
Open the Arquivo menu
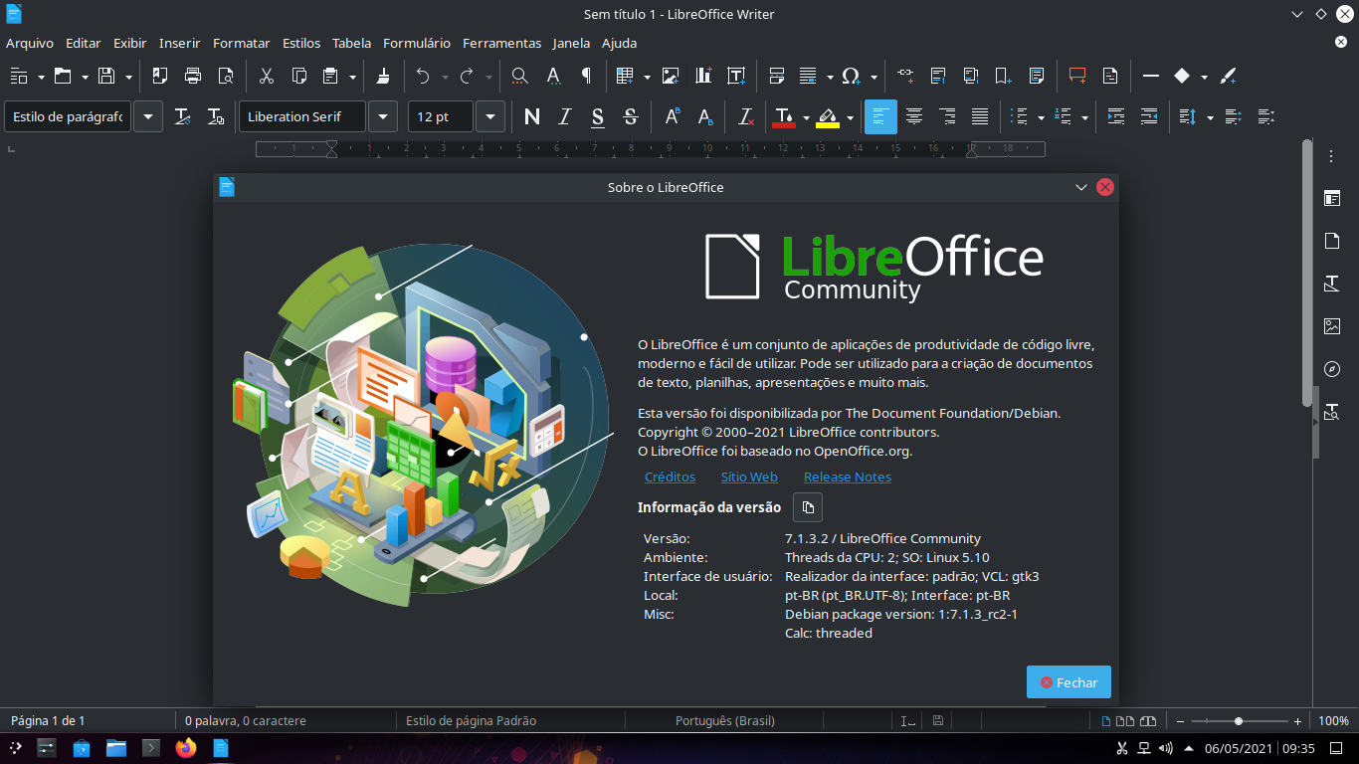click(x=30, y=43)
